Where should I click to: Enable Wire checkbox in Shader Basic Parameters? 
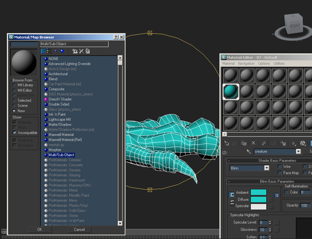point(280,166)
